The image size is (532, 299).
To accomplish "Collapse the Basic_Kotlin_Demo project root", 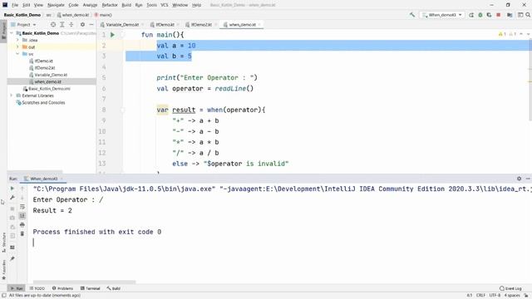I will coord(12,33).
